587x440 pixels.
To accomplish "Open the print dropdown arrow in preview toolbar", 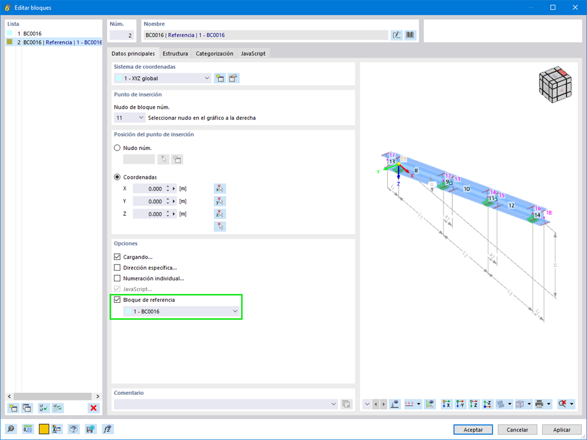I will [x=549, y=404].
